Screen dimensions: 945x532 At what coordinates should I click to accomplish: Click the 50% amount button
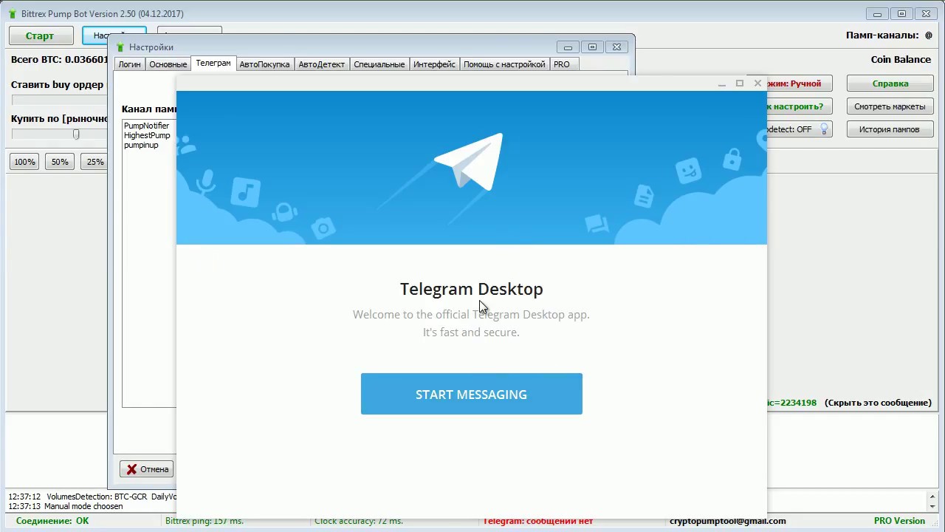[60, 162]
